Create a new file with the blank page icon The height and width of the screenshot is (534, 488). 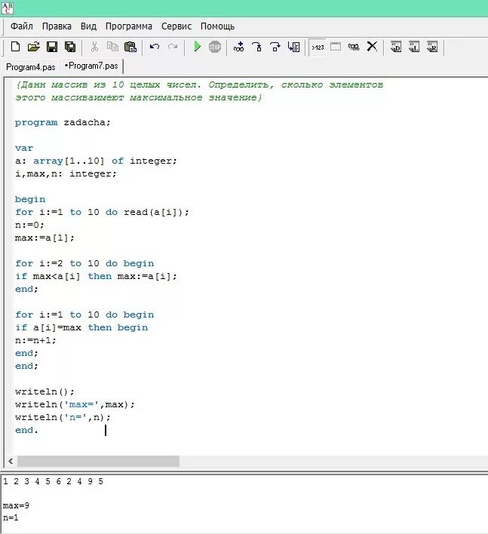pos(15,47)
